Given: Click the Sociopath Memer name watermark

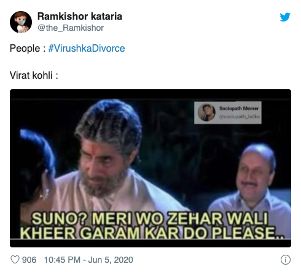Looking at the screenshot, I should pyautogui.click(x=239, y=108).
